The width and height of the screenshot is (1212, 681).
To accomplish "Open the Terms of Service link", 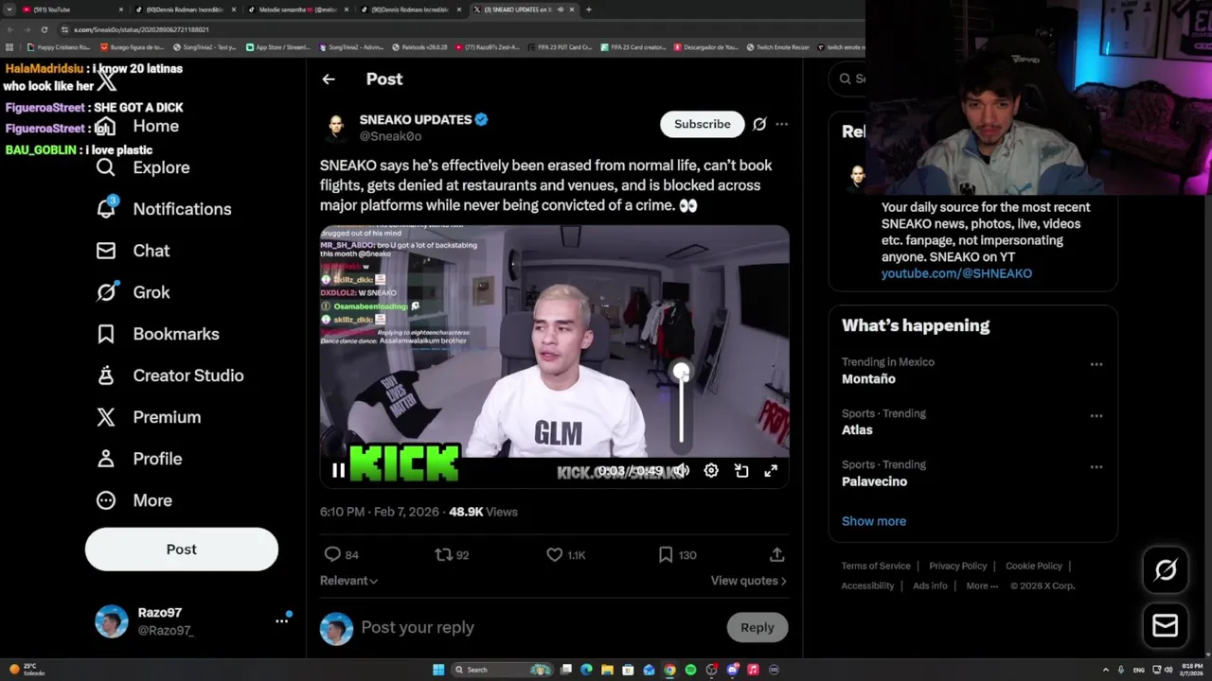I will point(876,566).
